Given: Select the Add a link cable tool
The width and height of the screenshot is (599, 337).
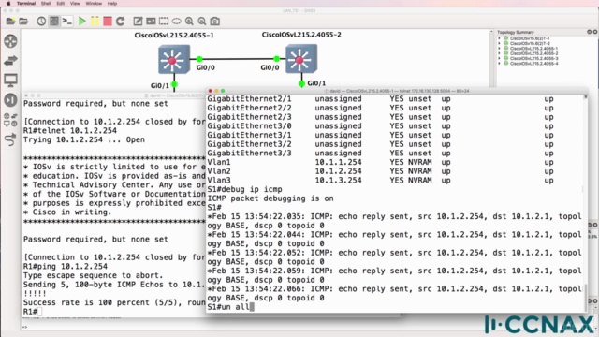Looking at the screenshot, I should 10,139.
